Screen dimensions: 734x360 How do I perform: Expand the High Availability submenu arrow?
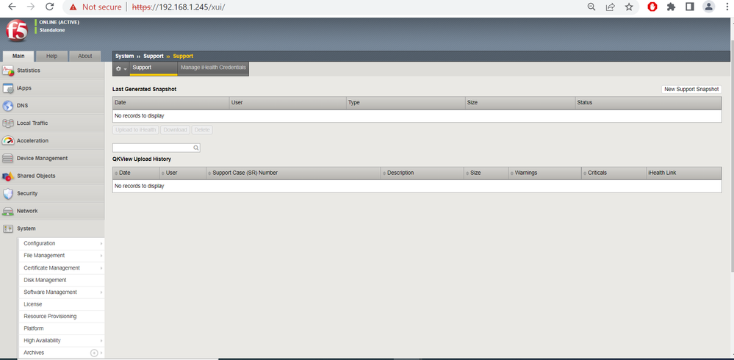[x=101, y=342]
